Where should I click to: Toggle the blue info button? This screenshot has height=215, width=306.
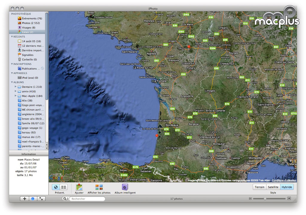click(x=33, y=199)
